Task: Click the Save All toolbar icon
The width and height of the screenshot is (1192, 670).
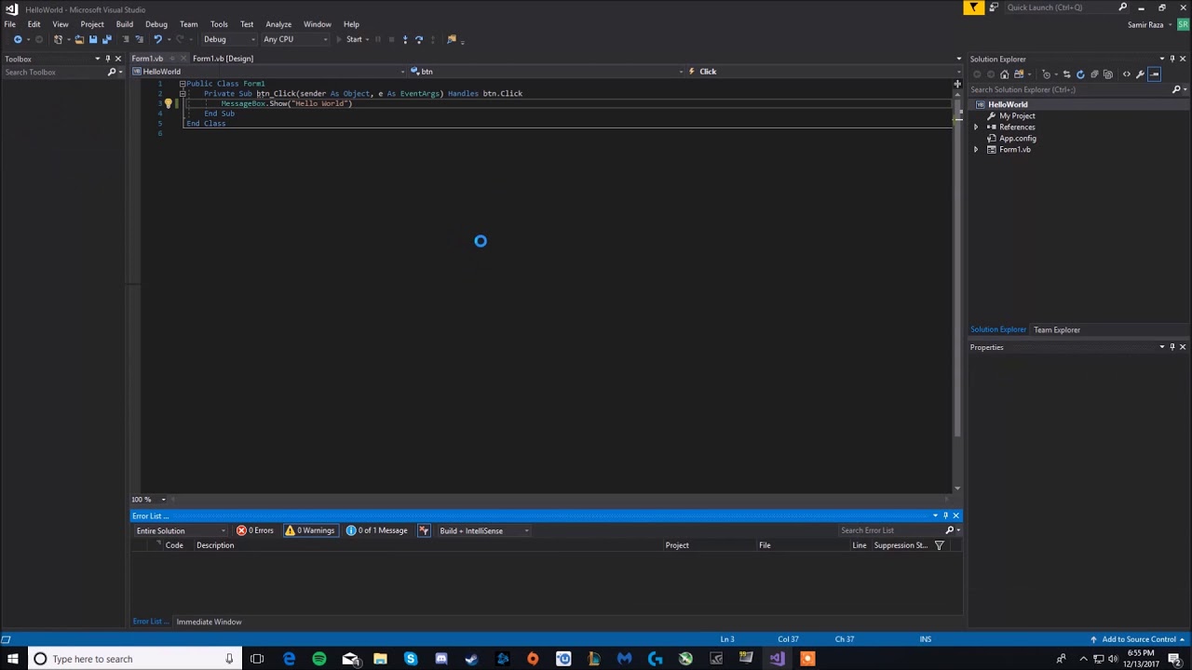Action: point(106,39)
